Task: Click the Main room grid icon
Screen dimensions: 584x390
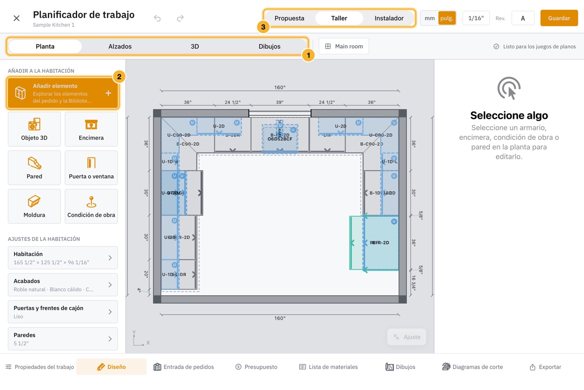Action: (x=328, y=46)
